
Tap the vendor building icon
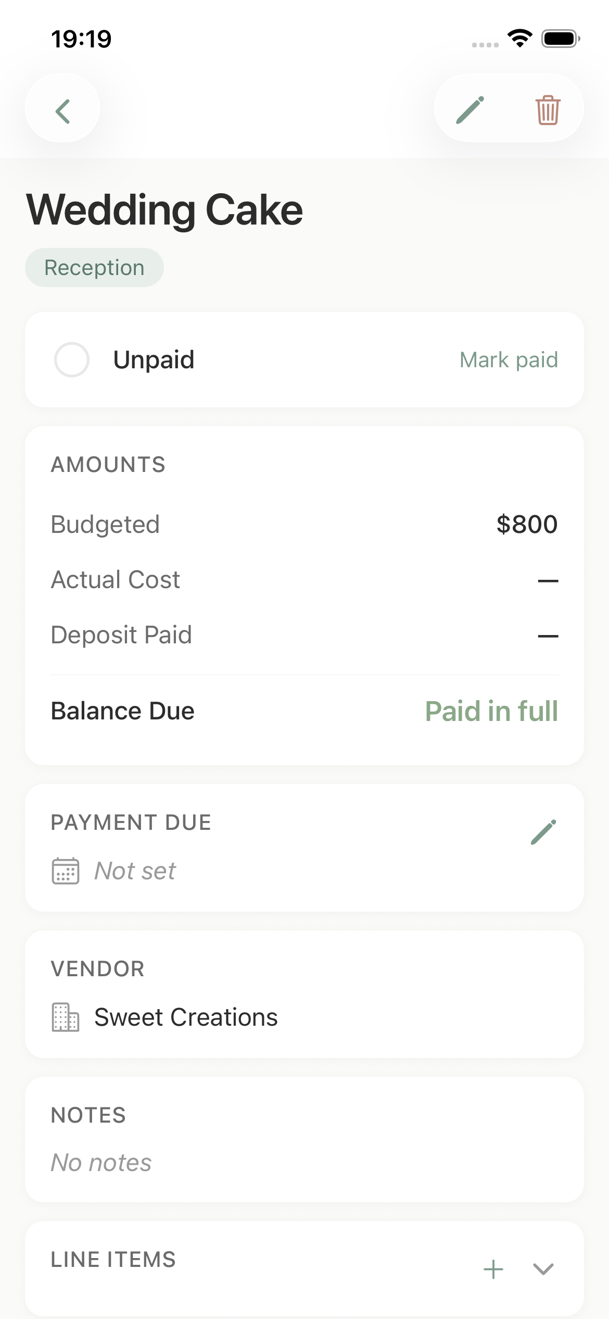[x=66, y=1017]
